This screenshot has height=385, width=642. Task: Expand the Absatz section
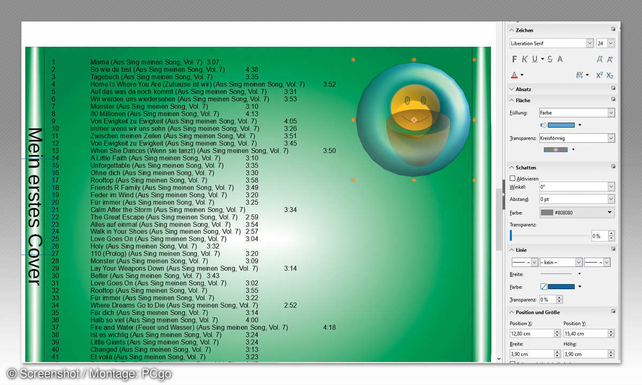coord(511,89)
